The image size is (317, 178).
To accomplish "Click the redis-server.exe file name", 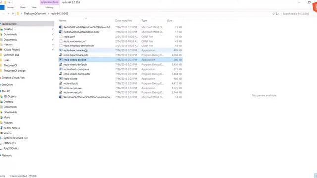I will click(73, 88).
